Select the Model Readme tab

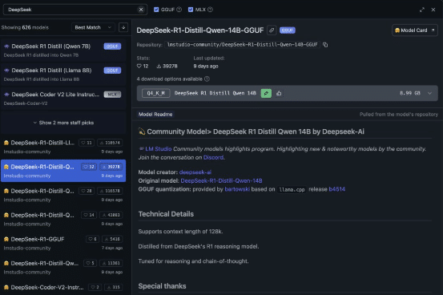(155, 115)
